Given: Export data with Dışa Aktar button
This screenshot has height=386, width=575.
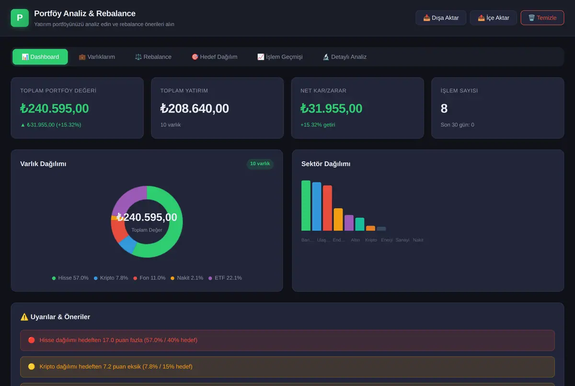Looking at the screenshot, I should [x=441, y=18].
